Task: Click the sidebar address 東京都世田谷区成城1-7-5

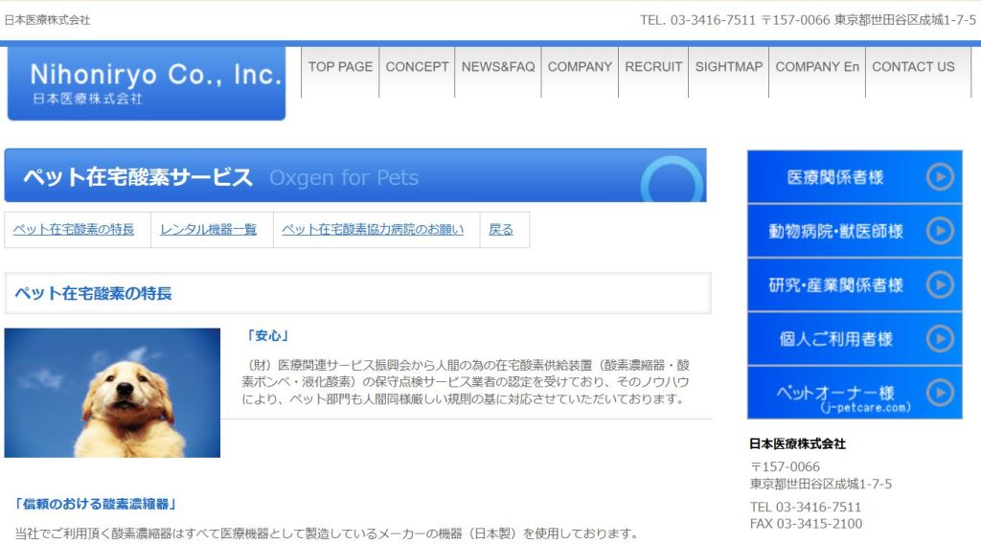Action: tap(821, 484)
